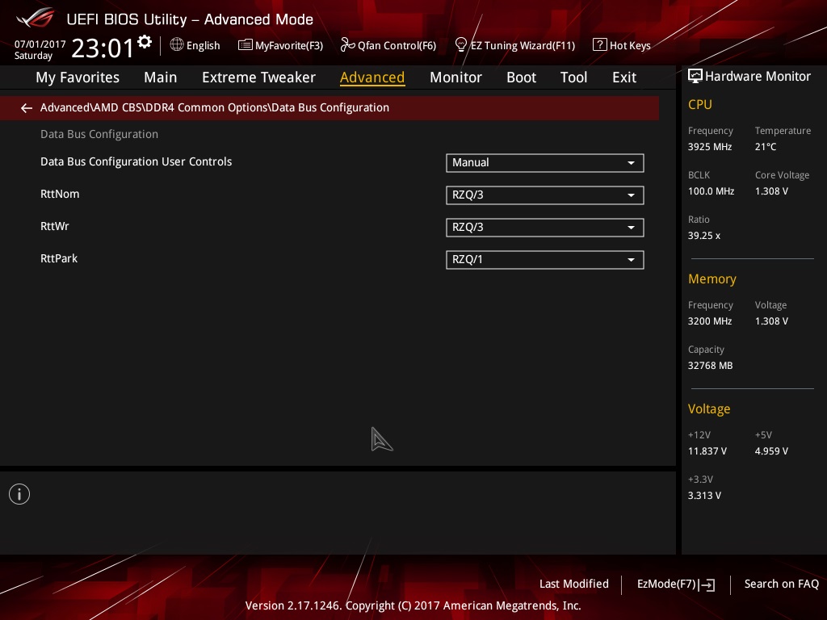View Last Modified settings
Viewport: 827px width, 620px height.
(574, 584)
